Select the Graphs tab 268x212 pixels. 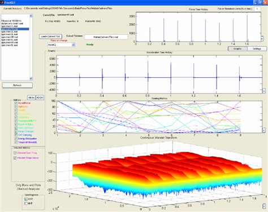click(237, 48)
